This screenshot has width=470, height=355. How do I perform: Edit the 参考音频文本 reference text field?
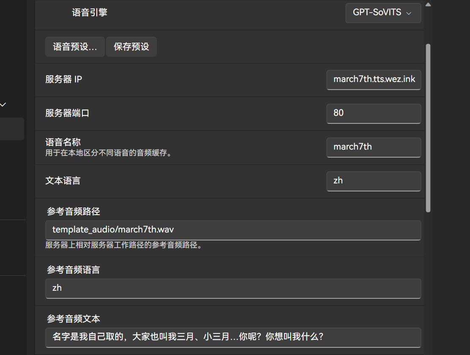pyautogui.click(x=233, y=338)
